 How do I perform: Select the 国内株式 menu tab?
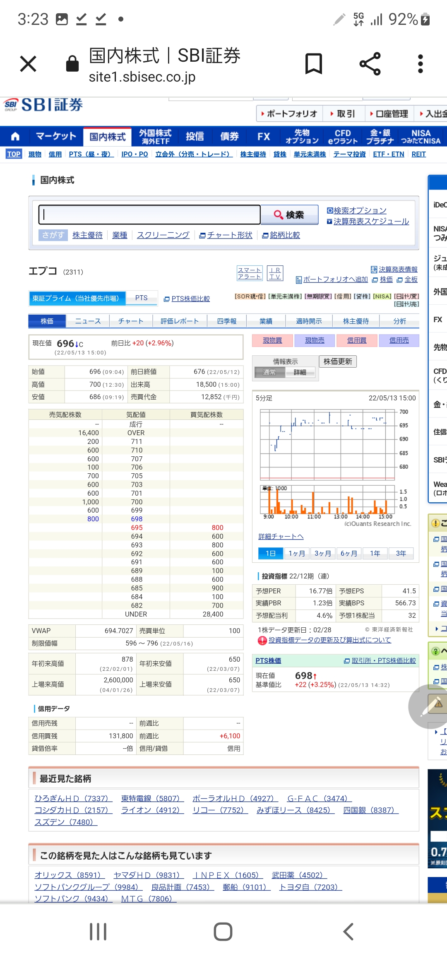(x=108, y=137)
